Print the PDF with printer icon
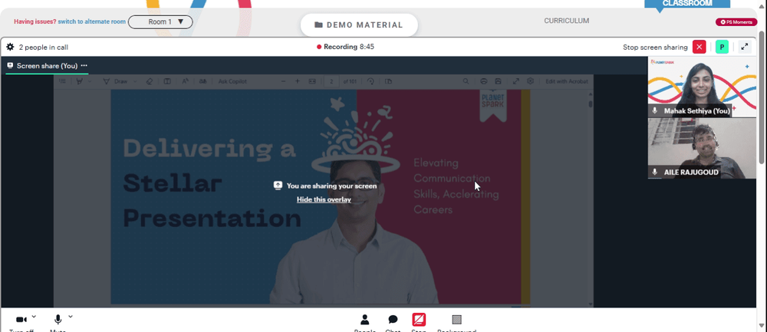 (484, 81)
